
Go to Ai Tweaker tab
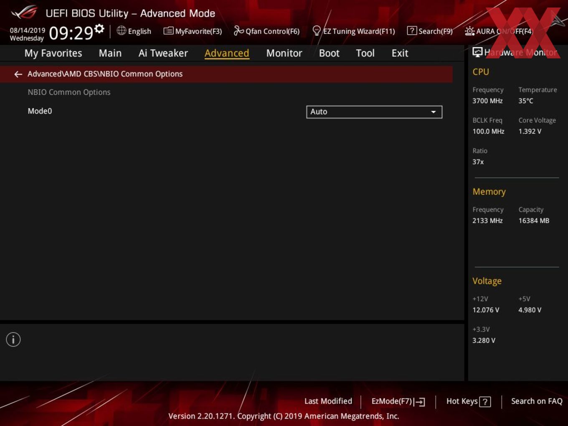[163, 53]
